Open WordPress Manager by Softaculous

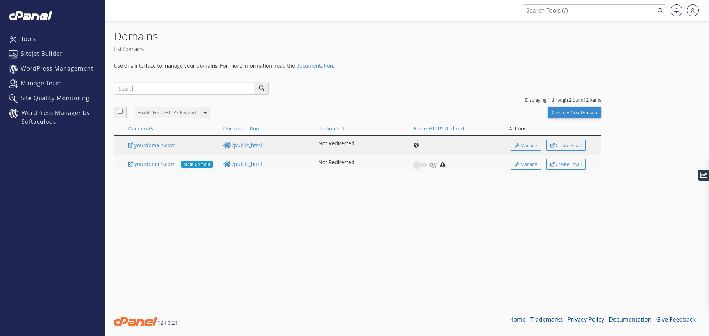tap(49, 117)
